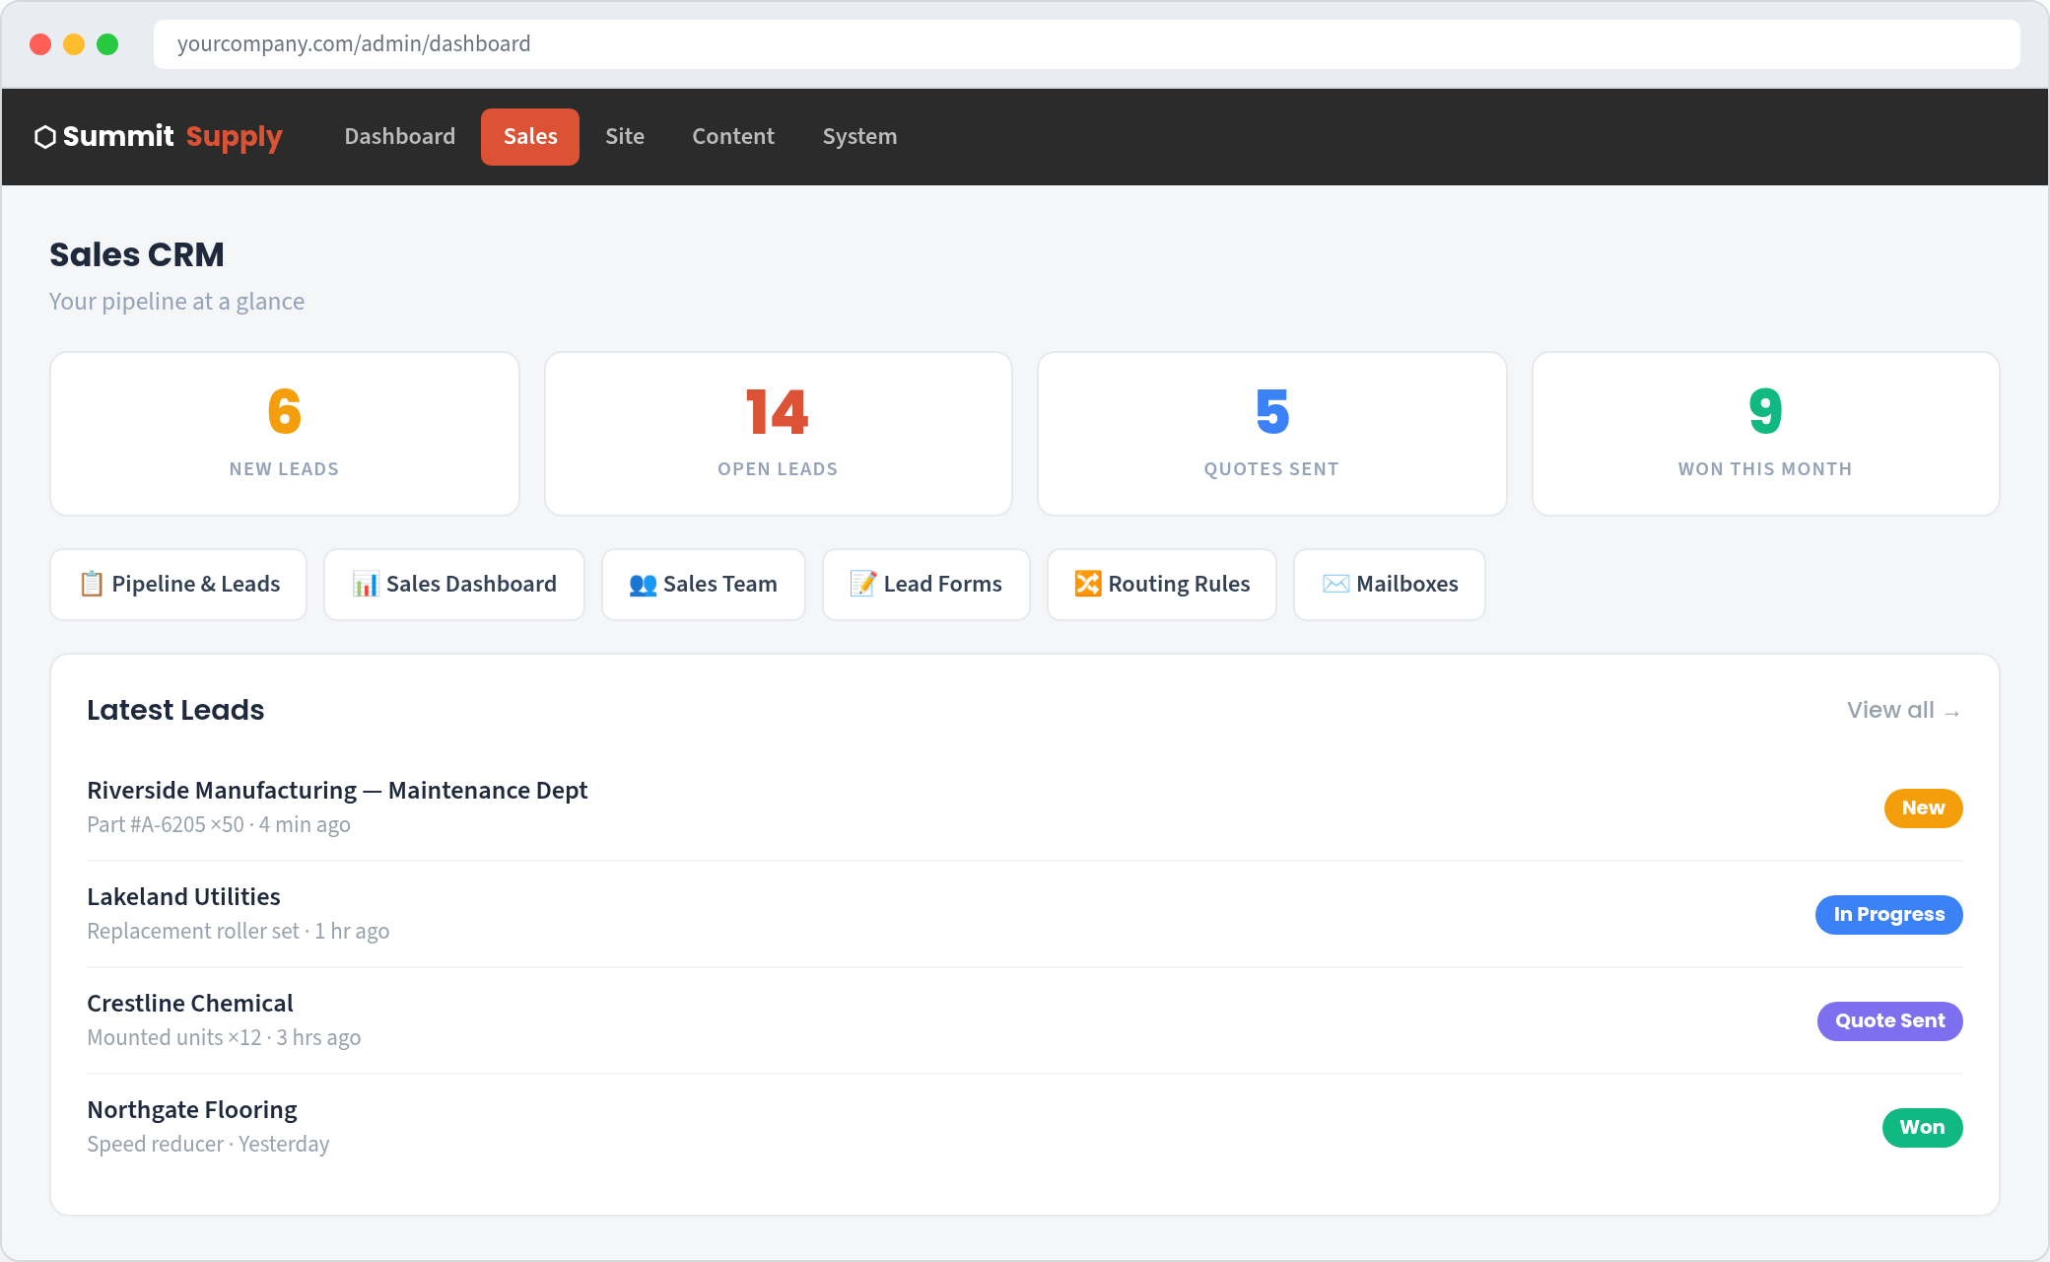Click the Sales CRM page heading

click(x=137, y=255)
